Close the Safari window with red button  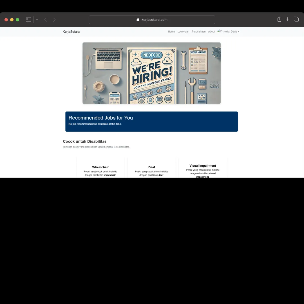[x=6, y=20]
